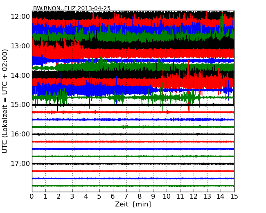Click the red trace just below 15:00
Viewport: 266px width, 213px height.
[133, 112]
